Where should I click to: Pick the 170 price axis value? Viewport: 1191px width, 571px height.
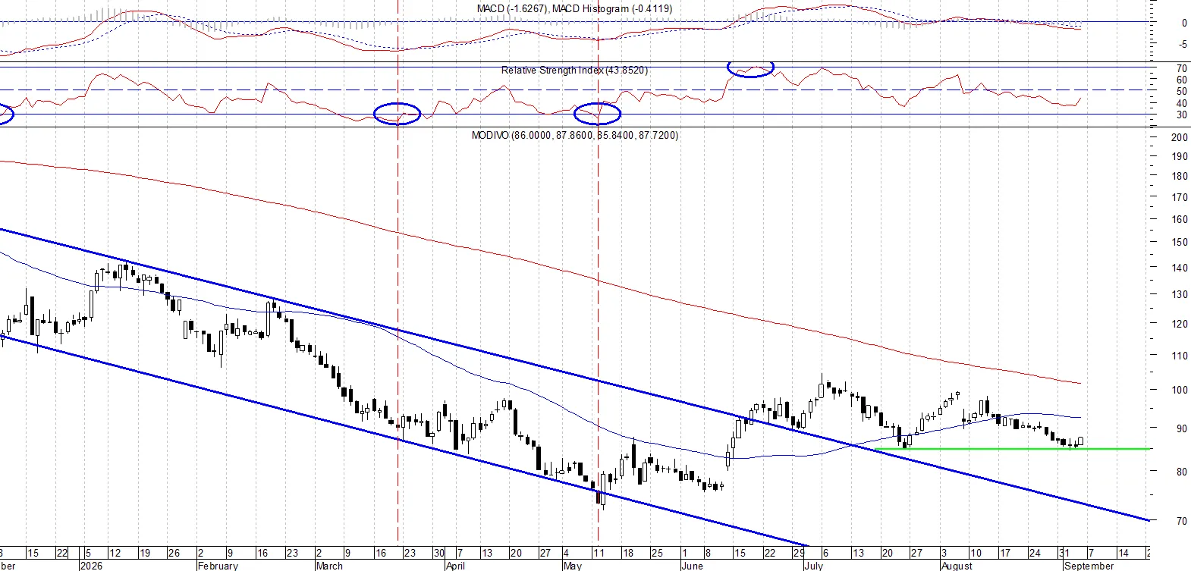pos(1180,198)
